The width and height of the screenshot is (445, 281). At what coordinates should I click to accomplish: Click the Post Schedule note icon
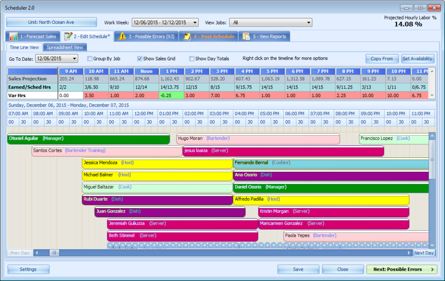coord(187,36)
